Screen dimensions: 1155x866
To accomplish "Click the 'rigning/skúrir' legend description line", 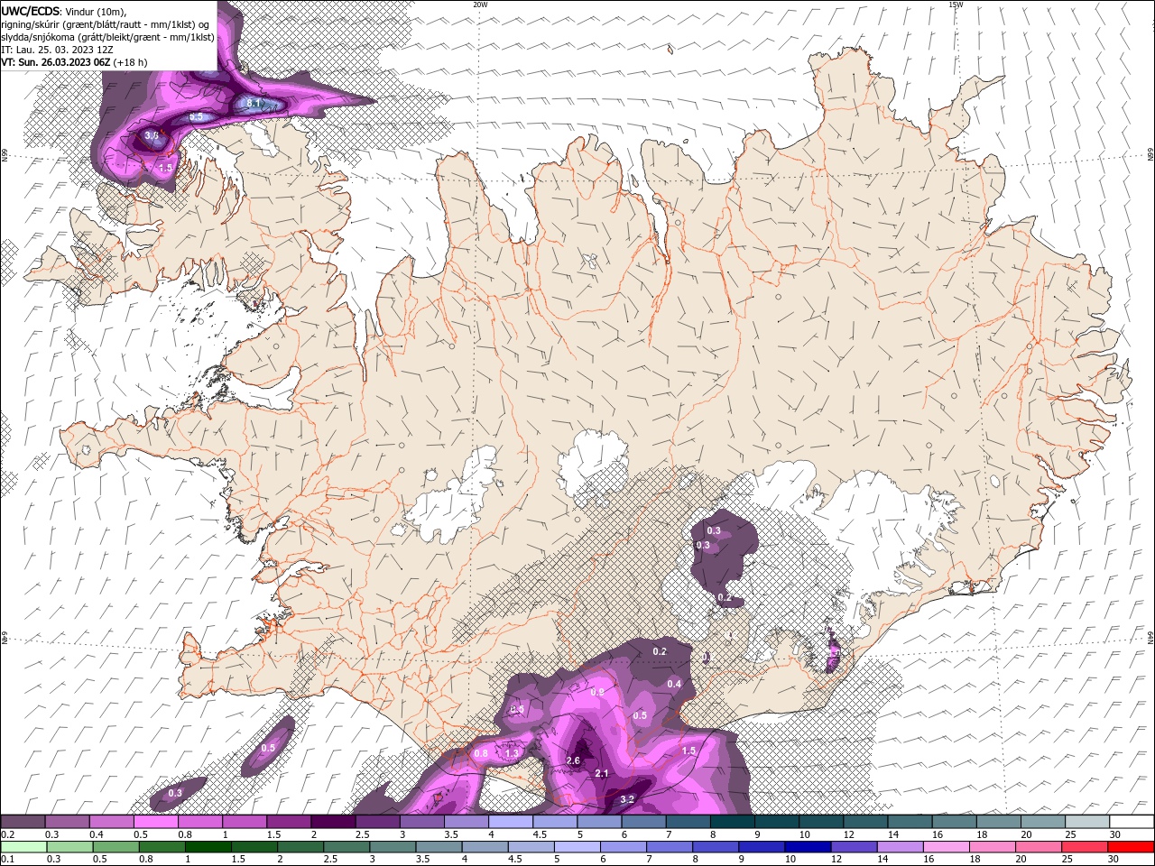I will click(x=106, y=24).
